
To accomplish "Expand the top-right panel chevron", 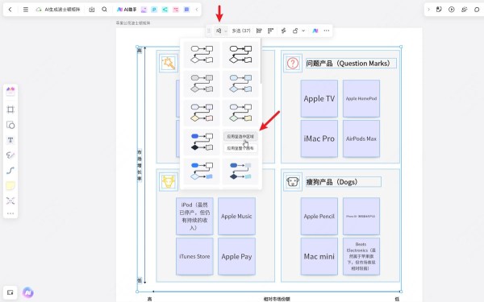I will coord(429,10).
